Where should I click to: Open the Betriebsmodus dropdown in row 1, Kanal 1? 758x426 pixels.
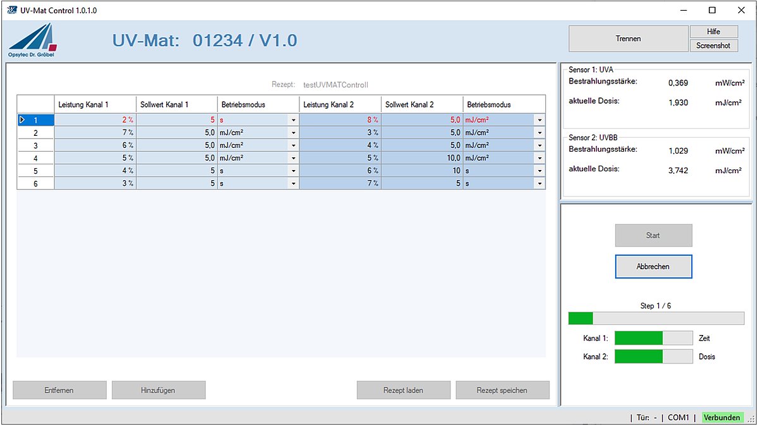tap(292, 119)
